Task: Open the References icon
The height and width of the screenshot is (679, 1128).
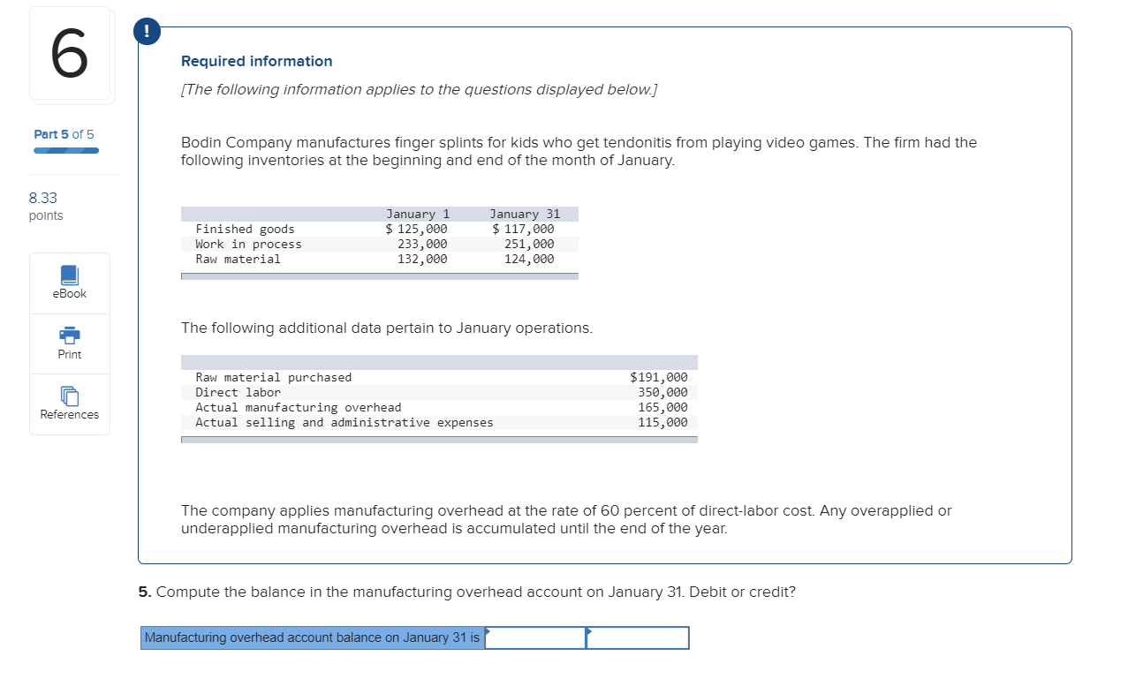Action: (70, 396)
